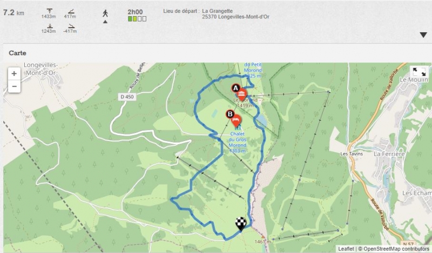Screen dimensions: 432x253
Task: Zoom out of the map
Action: point(14,86)
